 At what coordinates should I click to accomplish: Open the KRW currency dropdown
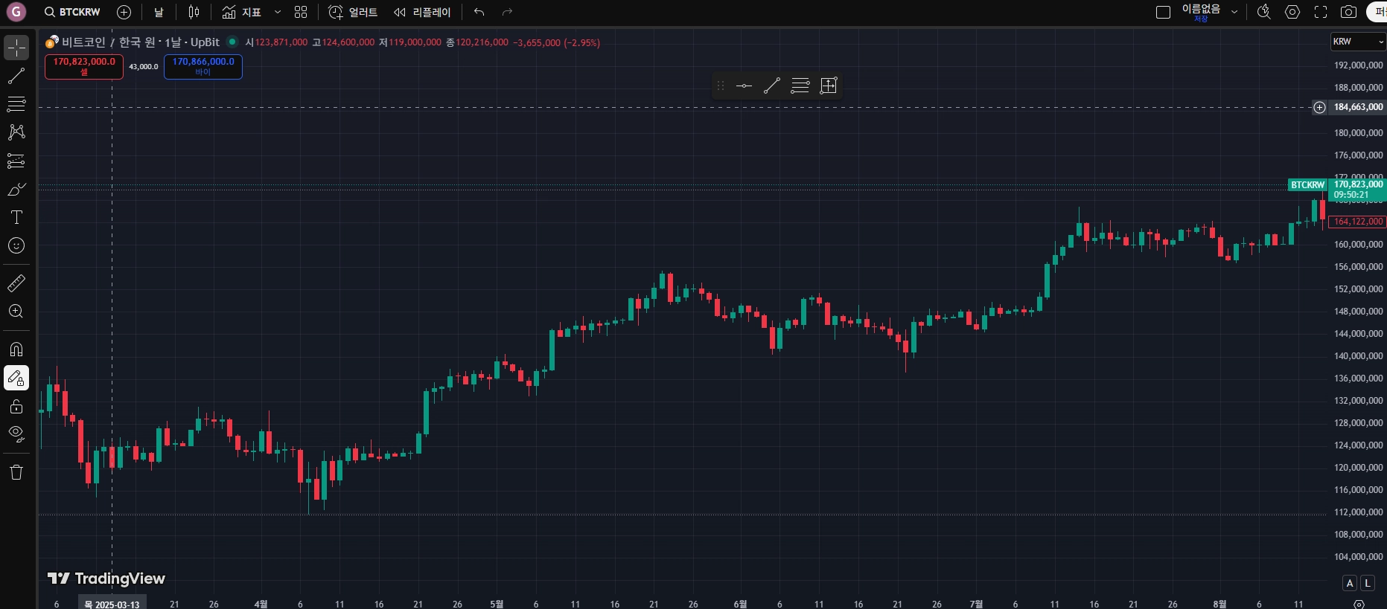1358,42
